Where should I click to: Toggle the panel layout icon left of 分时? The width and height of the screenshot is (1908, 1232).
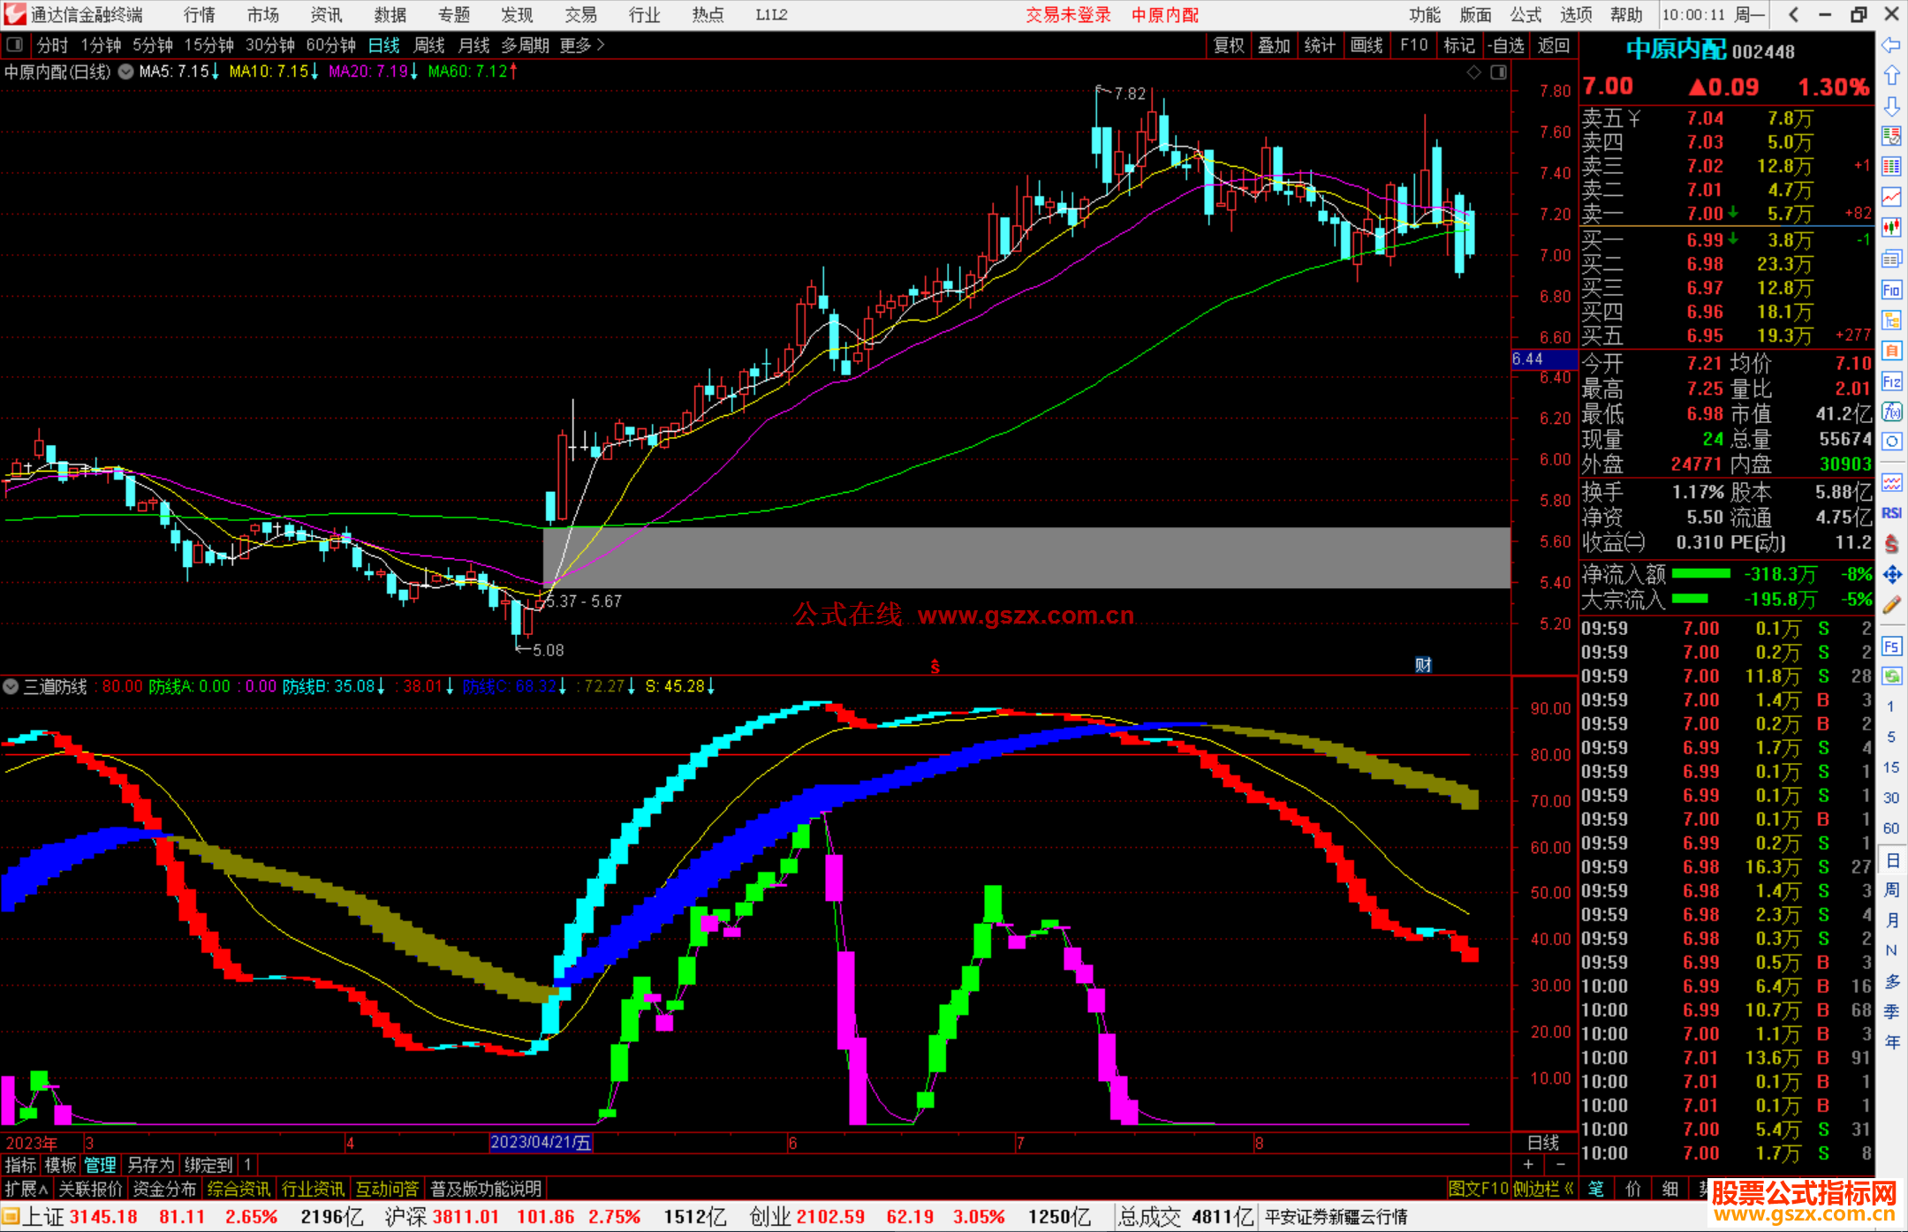15,44
